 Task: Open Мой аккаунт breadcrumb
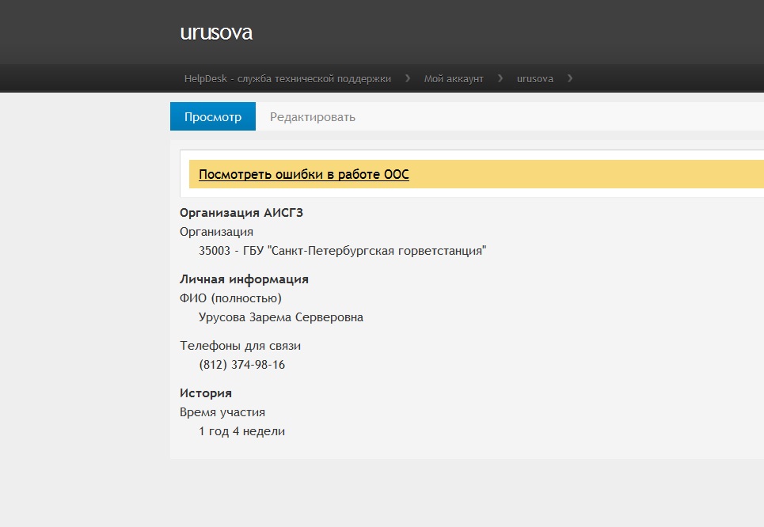pyautogui.click(x=454, y=78)
